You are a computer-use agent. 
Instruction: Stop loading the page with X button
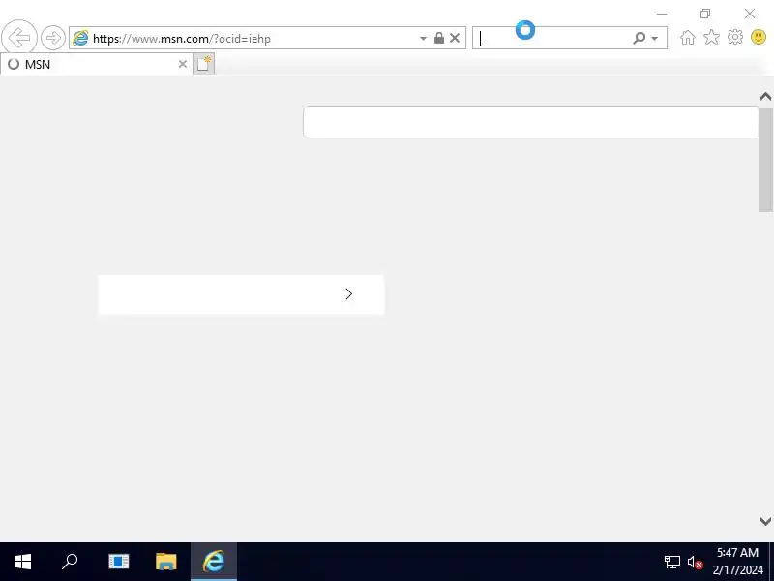(455, 38)
